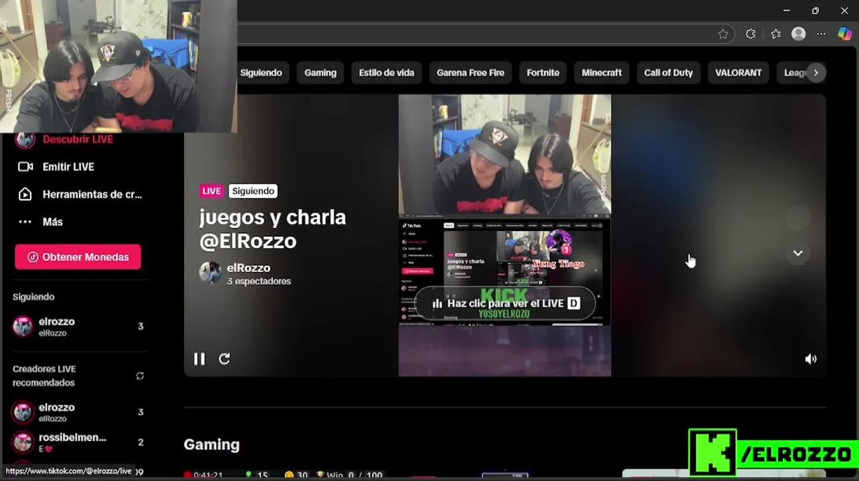The width and height of the screenshot is (859, 481).
Task: Click the stream title juegos y charla
Action: click(x=272, y=228)
